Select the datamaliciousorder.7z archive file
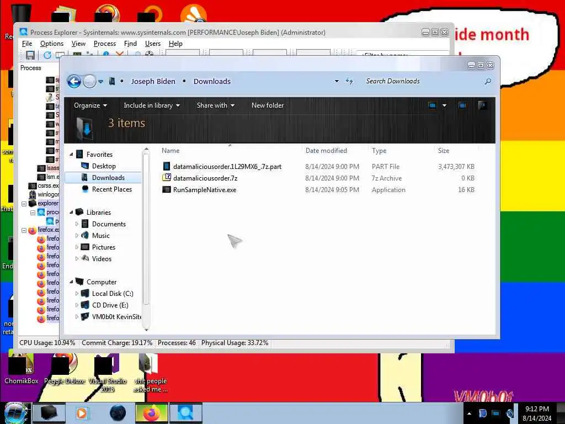Image resolution: width=565 pixels, height=424 pixels. tap(205, 178)
